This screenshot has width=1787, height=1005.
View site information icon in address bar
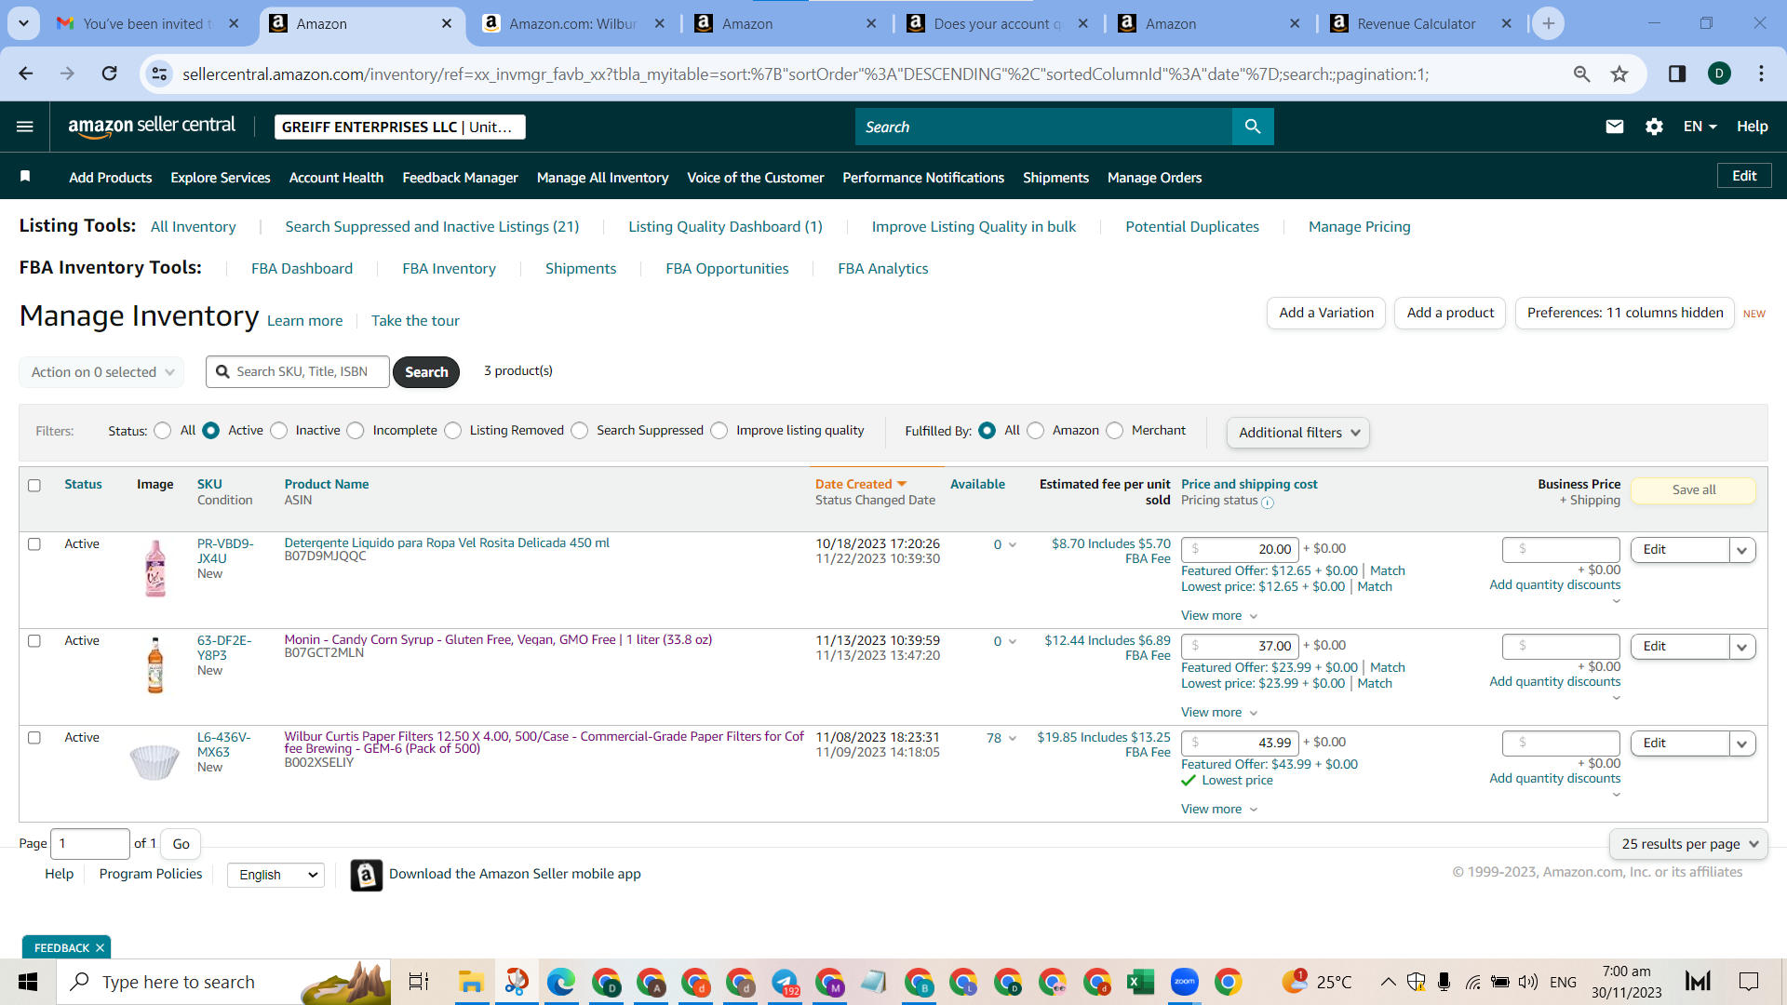160,74
